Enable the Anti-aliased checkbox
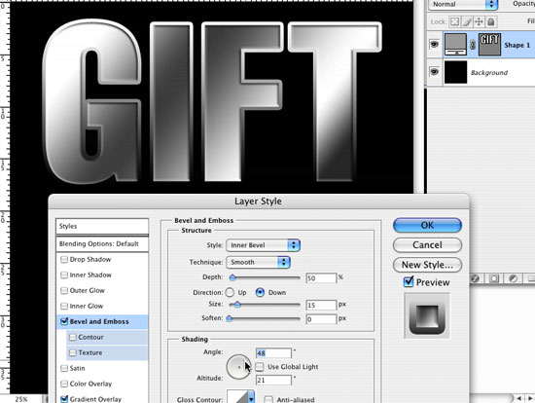535x403 pixels. point(268,399)
